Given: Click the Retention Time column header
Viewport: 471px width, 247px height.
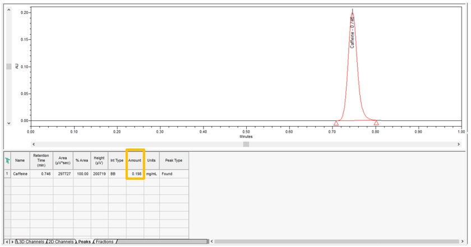Looking at the screenshot, I should [x=41, y=160].
